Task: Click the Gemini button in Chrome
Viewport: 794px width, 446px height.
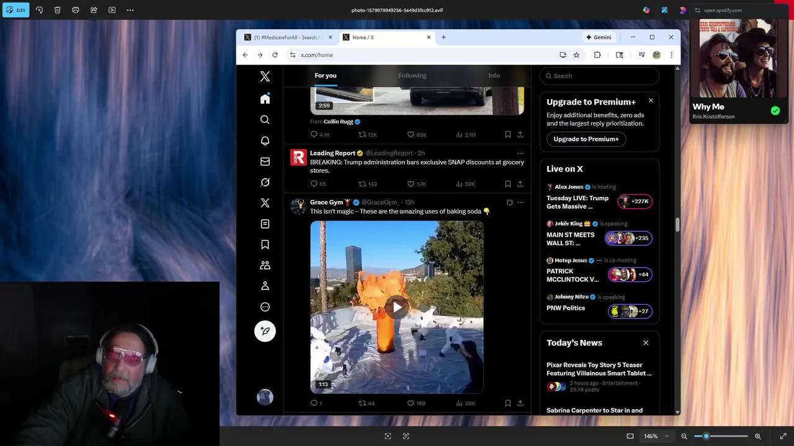Action: 598,37
